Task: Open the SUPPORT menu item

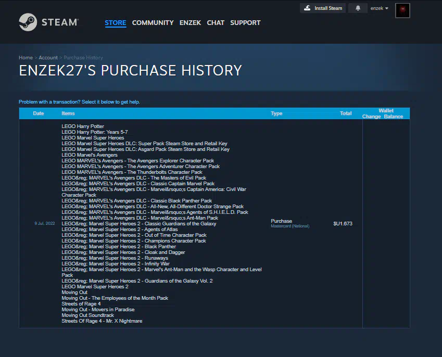Action: tap(245, 23)
